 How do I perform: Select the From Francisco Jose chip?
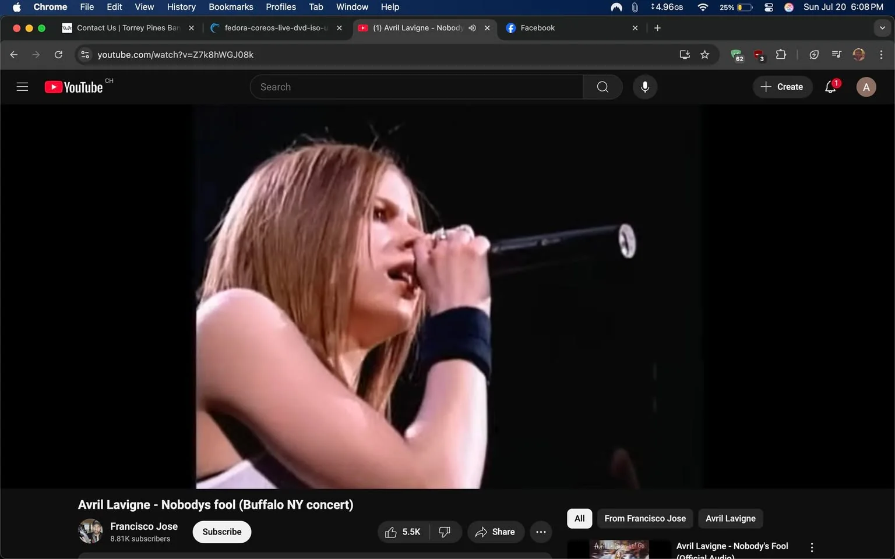pos(645,518)
